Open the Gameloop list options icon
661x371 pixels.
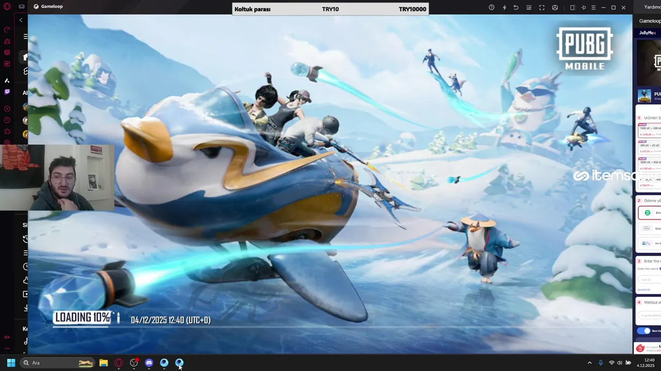click(529, 7)
